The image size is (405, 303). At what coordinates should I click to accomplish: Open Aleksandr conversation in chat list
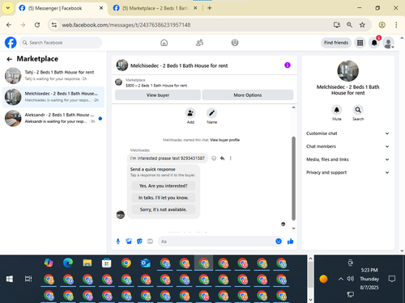(x=53, y=118)
